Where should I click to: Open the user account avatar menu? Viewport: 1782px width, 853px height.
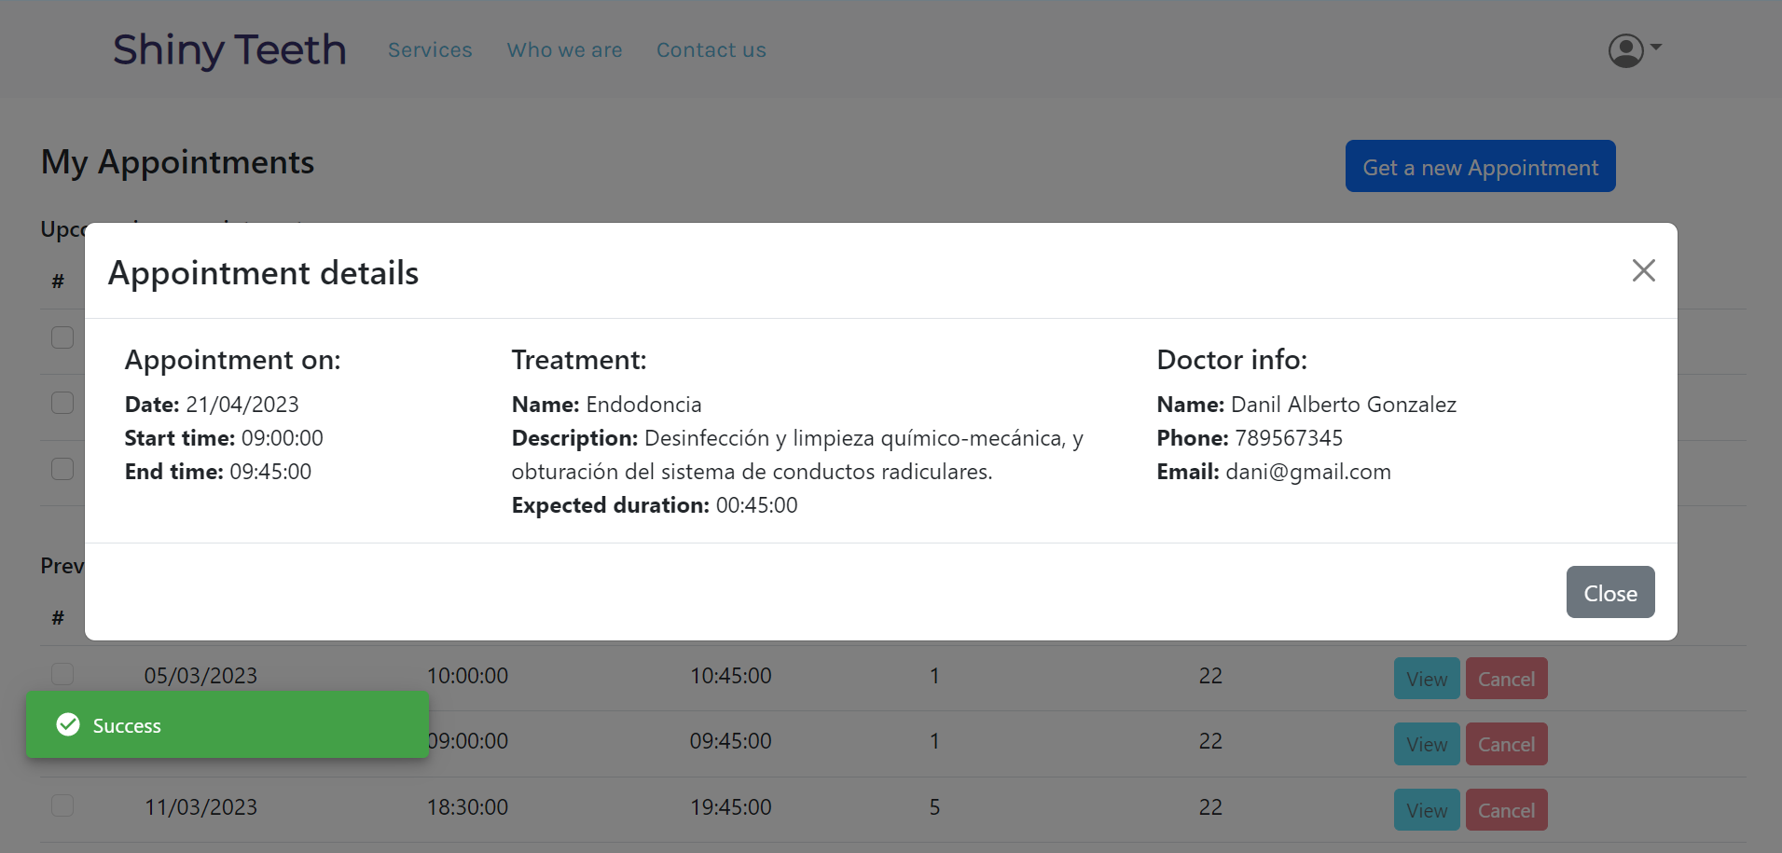pyautogui.click(x=1625, y=50)
